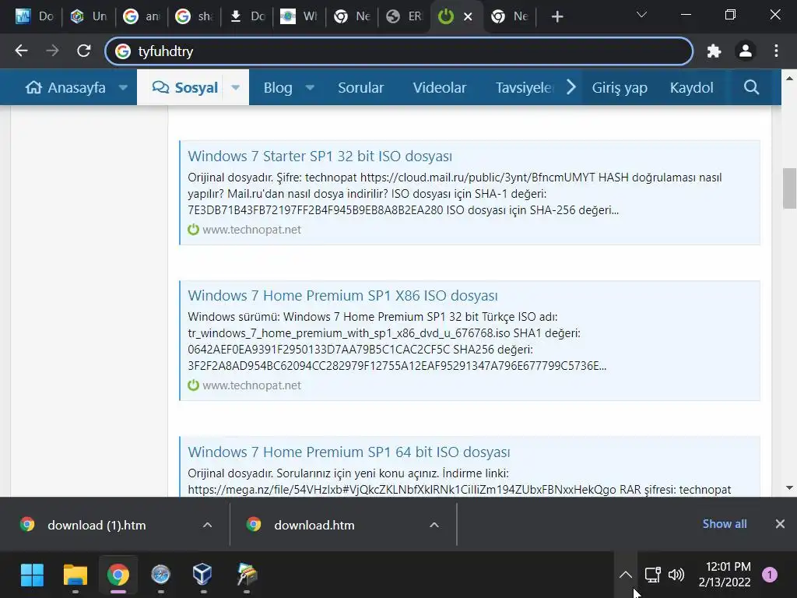
Task: Reload the current page
Action: (x=84, y=51)
